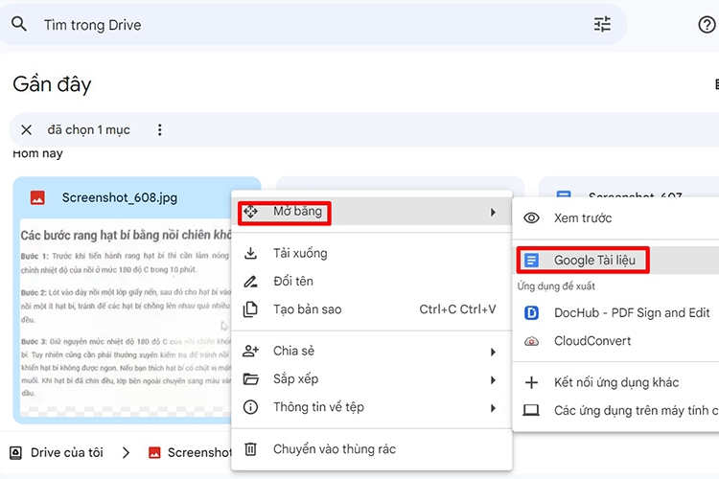This screenshot has width=719, height=479.
Task: Open the help question mark icon
Action: coord(707,24)
